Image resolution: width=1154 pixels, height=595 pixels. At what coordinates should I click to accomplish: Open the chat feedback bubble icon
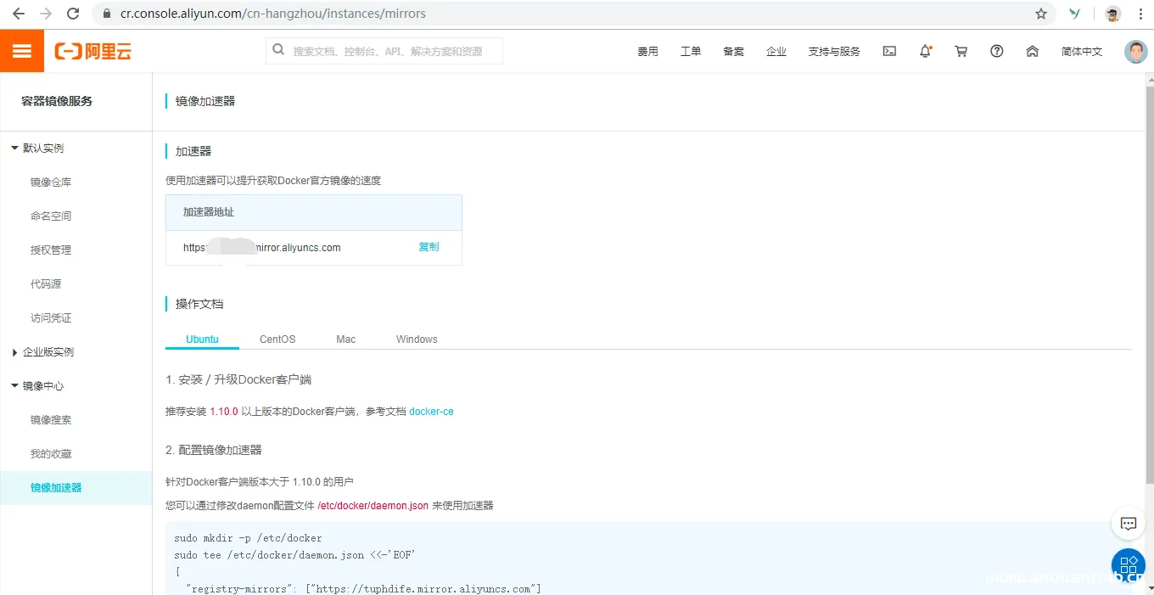[x=1129, y=524]
